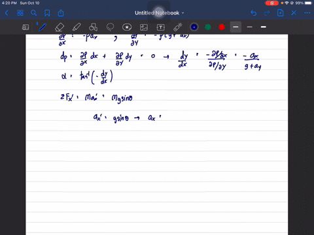Tap the handwritten 'mg sinθ' expression on the page
The width and height of the screenshot is (314, 235).
[122, 99]
